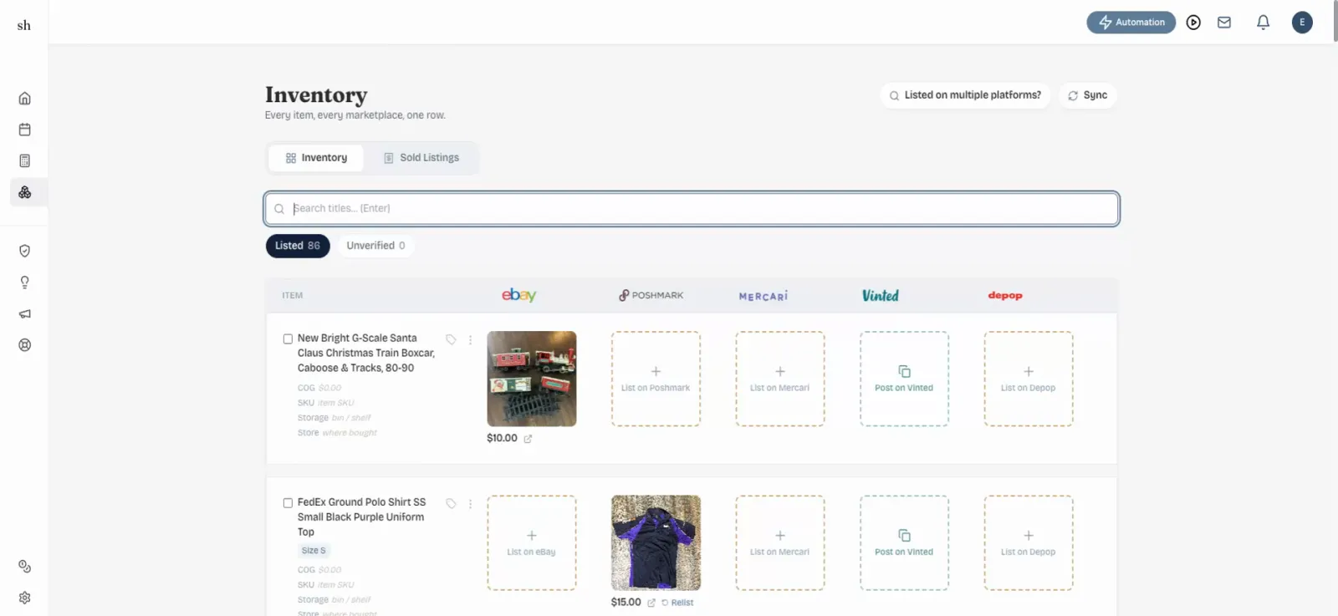Click the FedEx Ground Polo Shirt title

361,517
